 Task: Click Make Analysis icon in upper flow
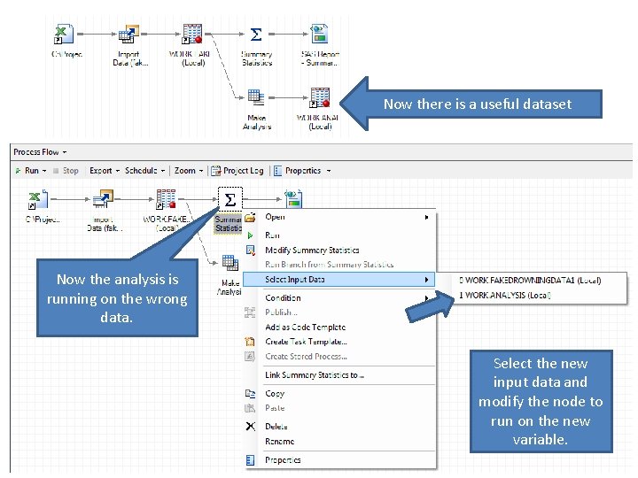tap(256, 97)
